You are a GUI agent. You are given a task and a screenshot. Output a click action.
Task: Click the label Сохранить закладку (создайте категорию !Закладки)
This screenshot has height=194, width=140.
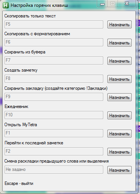point(56,88)
